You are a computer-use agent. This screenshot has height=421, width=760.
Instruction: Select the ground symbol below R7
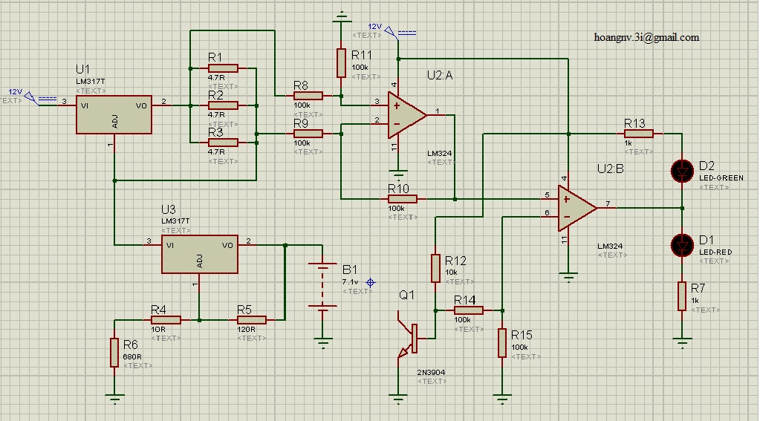pyautogui.click(x=682, y=343)
